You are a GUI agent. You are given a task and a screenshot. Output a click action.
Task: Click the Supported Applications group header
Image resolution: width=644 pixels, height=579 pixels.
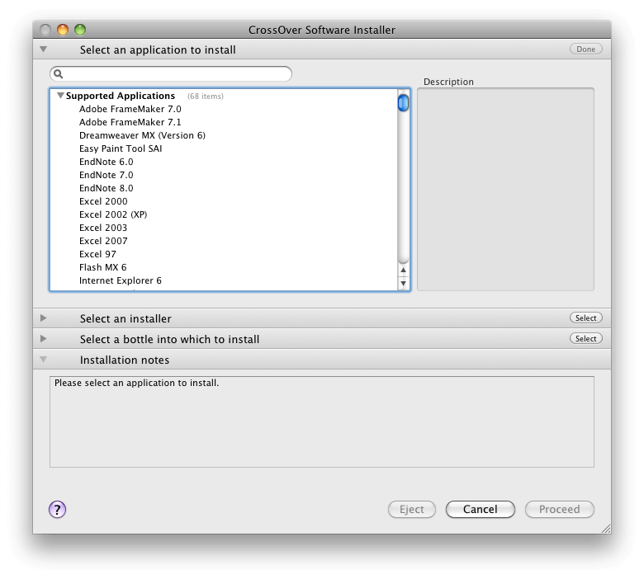coord(121,96)
